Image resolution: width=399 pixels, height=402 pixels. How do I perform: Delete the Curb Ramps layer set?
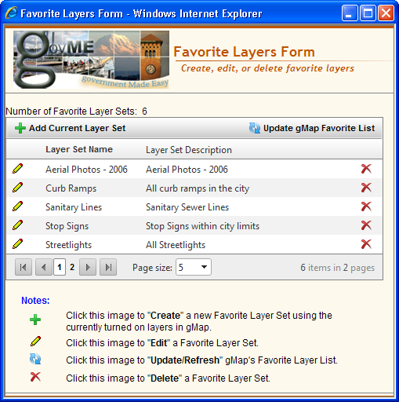click(366, 188)
